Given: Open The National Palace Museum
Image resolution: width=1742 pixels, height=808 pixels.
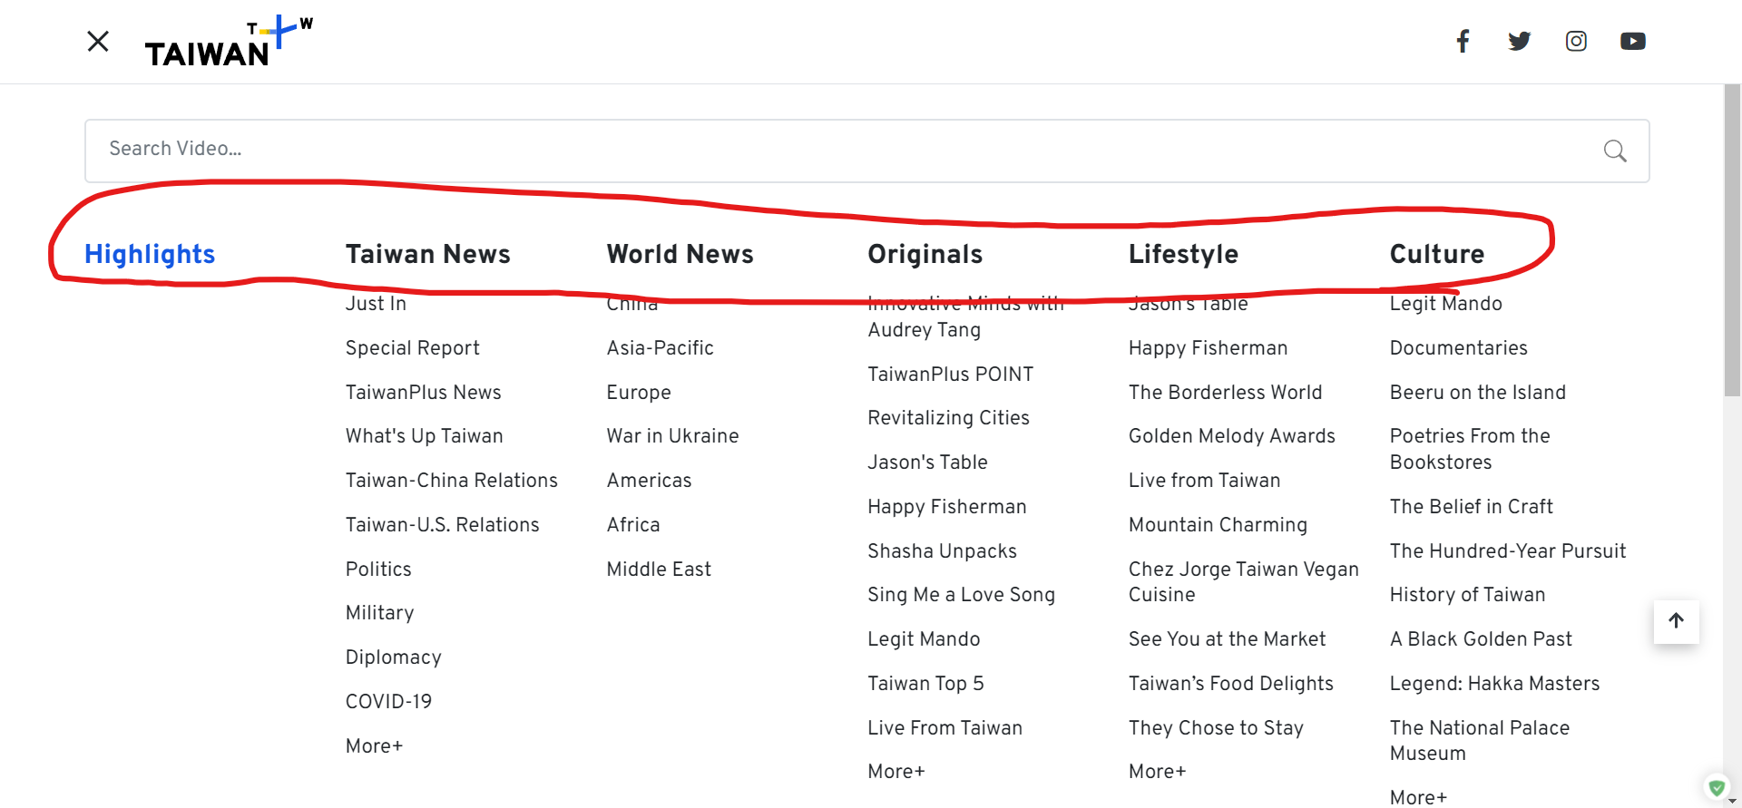Looking at the screenshot, I should (1480, 740).
